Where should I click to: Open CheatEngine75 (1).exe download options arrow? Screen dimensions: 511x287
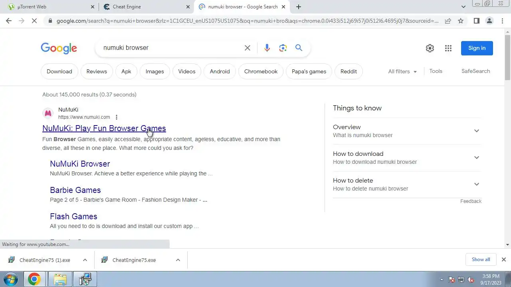click(x=85, y=260)
